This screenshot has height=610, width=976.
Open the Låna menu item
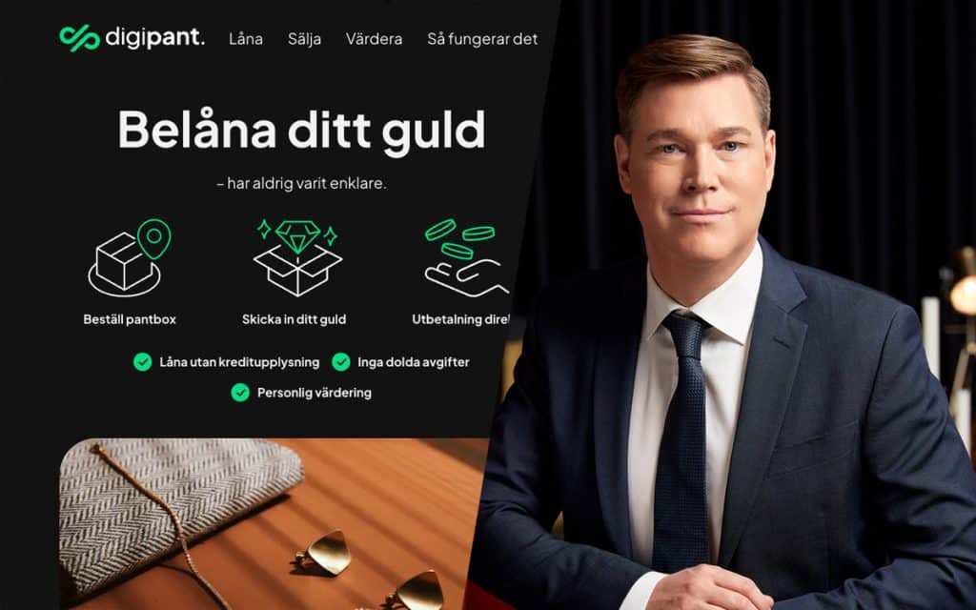246,38
